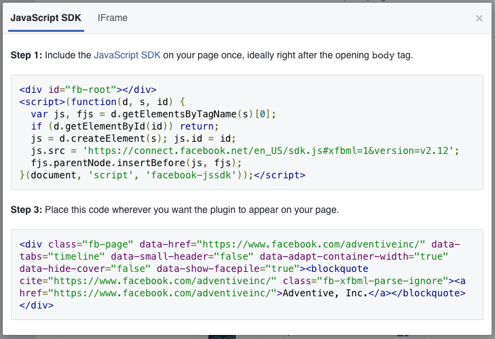Click inside the Step 1 SDK code box

point(247,132)
